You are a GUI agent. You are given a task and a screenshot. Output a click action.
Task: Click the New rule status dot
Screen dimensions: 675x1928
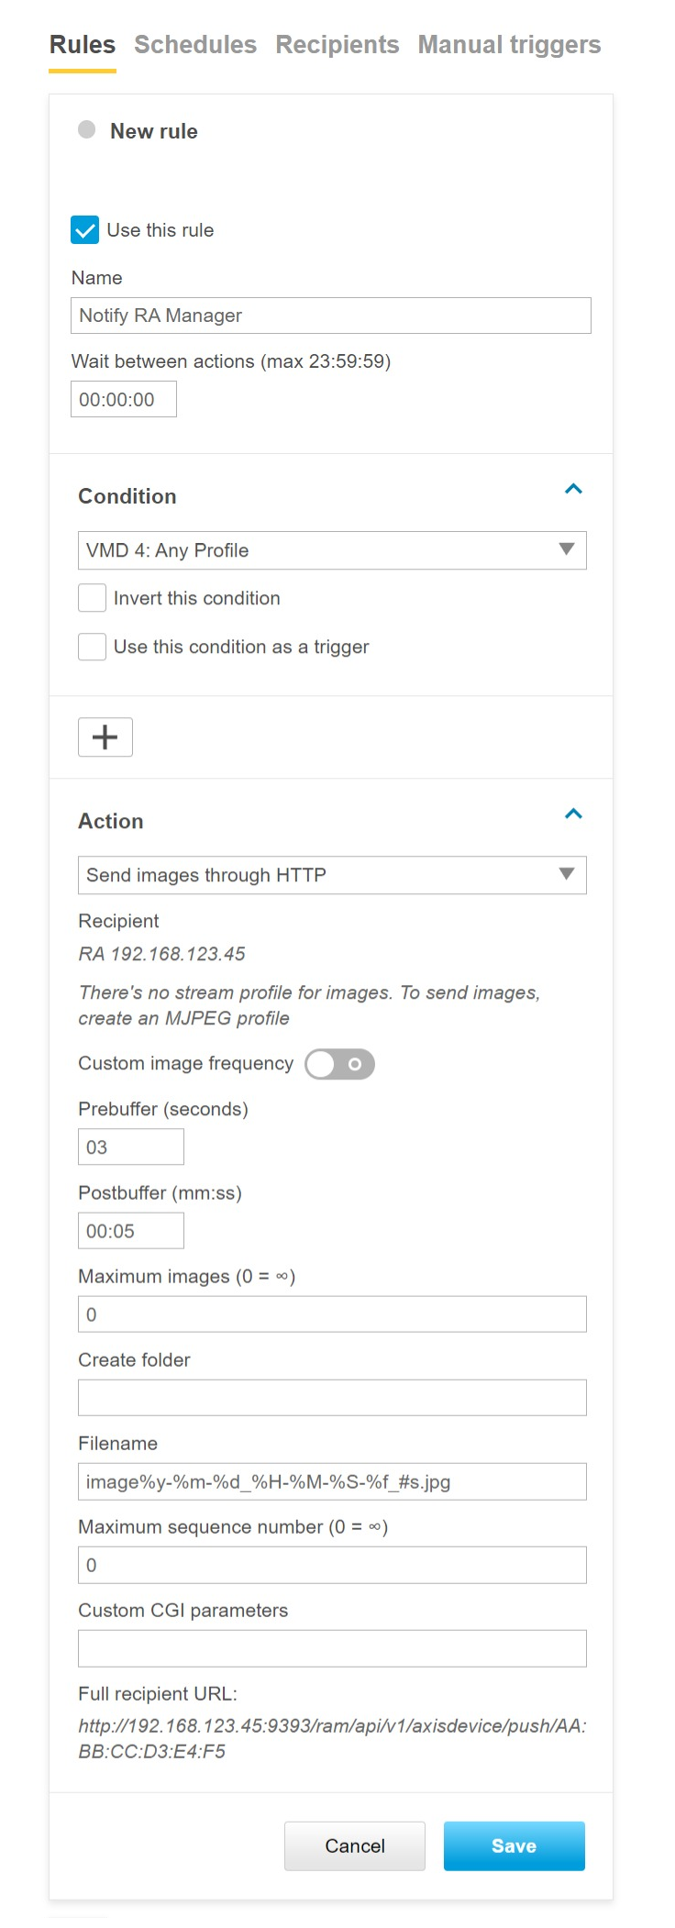pyautogui.click(x=87, y=130)
